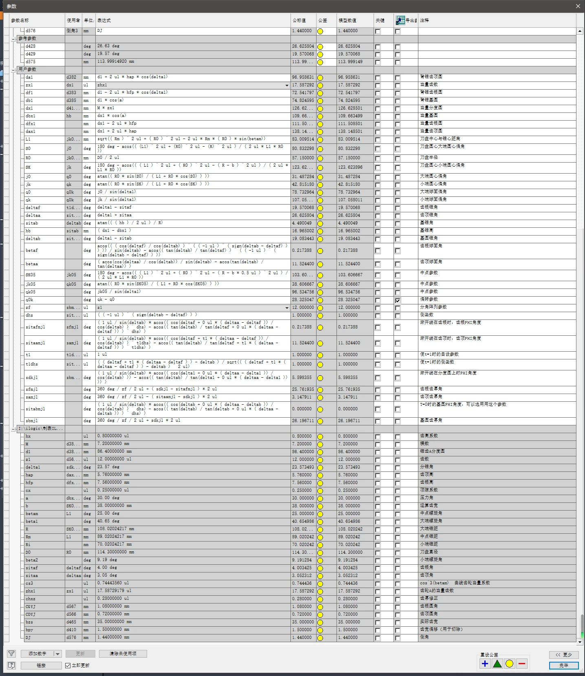Image resolution: width=585 pixels, height=676 pixels.
Task: Collapse the 参考参数 reference parameters group
Action: pyautogui.click(x=13, y=39)
